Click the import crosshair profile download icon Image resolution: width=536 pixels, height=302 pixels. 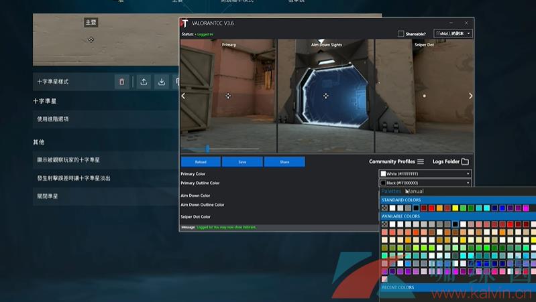pos(162,82)
